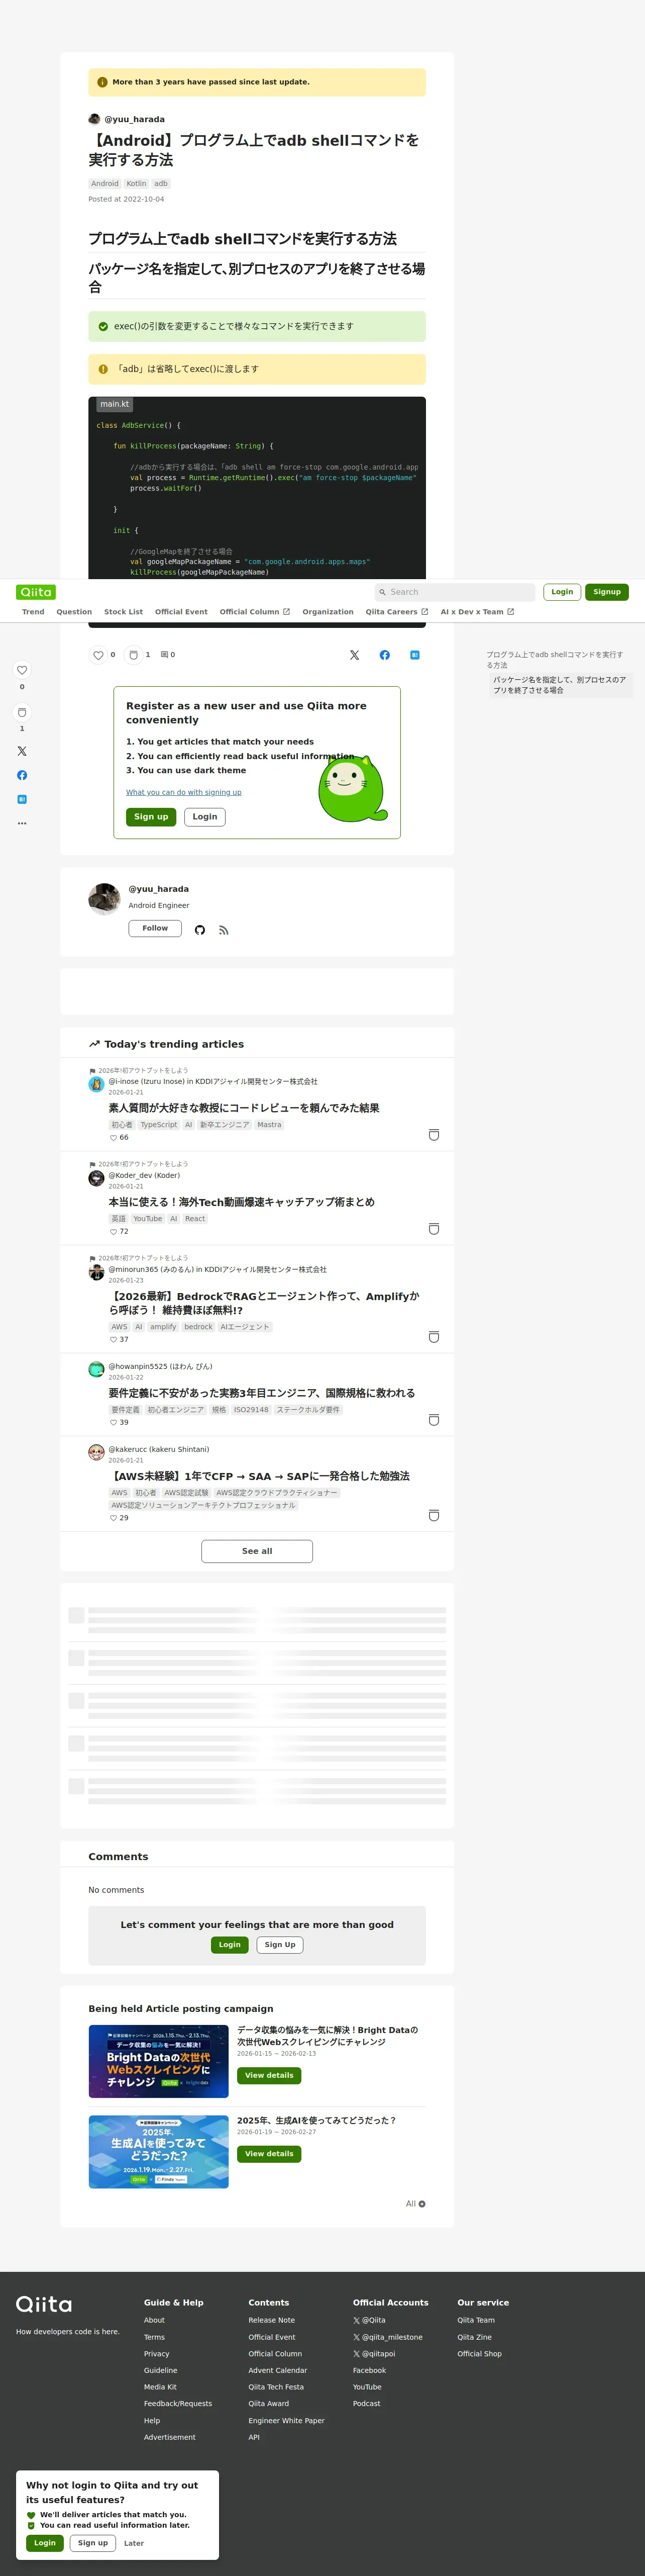Click the magnifier icon in the search box
645x2576 pixels.
point(382,592)
